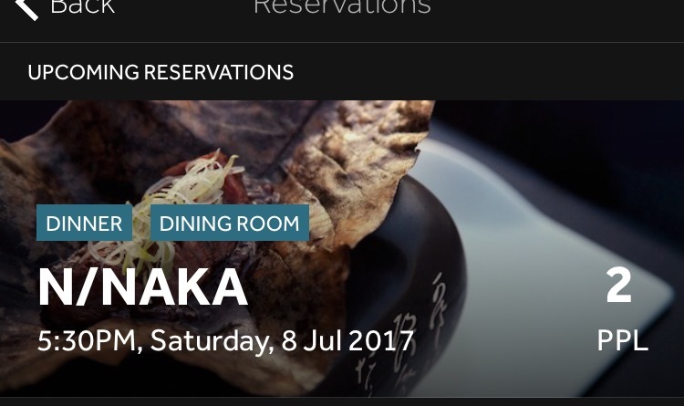The height and width of the screenshot is (406, 684).
Task: Select the DINNER tag badge
Action: (x=84, y=224)
